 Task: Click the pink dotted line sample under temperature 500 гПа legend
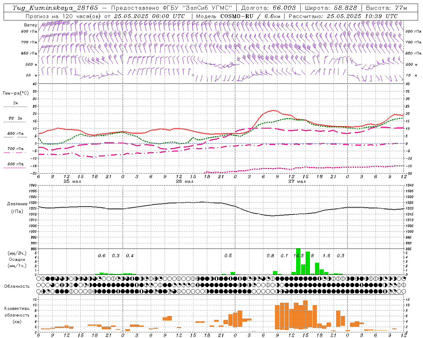point(15,168)
